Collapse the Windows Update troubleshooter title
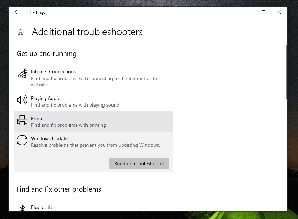This screenshot has height=219, width=298. pos(49,138)
